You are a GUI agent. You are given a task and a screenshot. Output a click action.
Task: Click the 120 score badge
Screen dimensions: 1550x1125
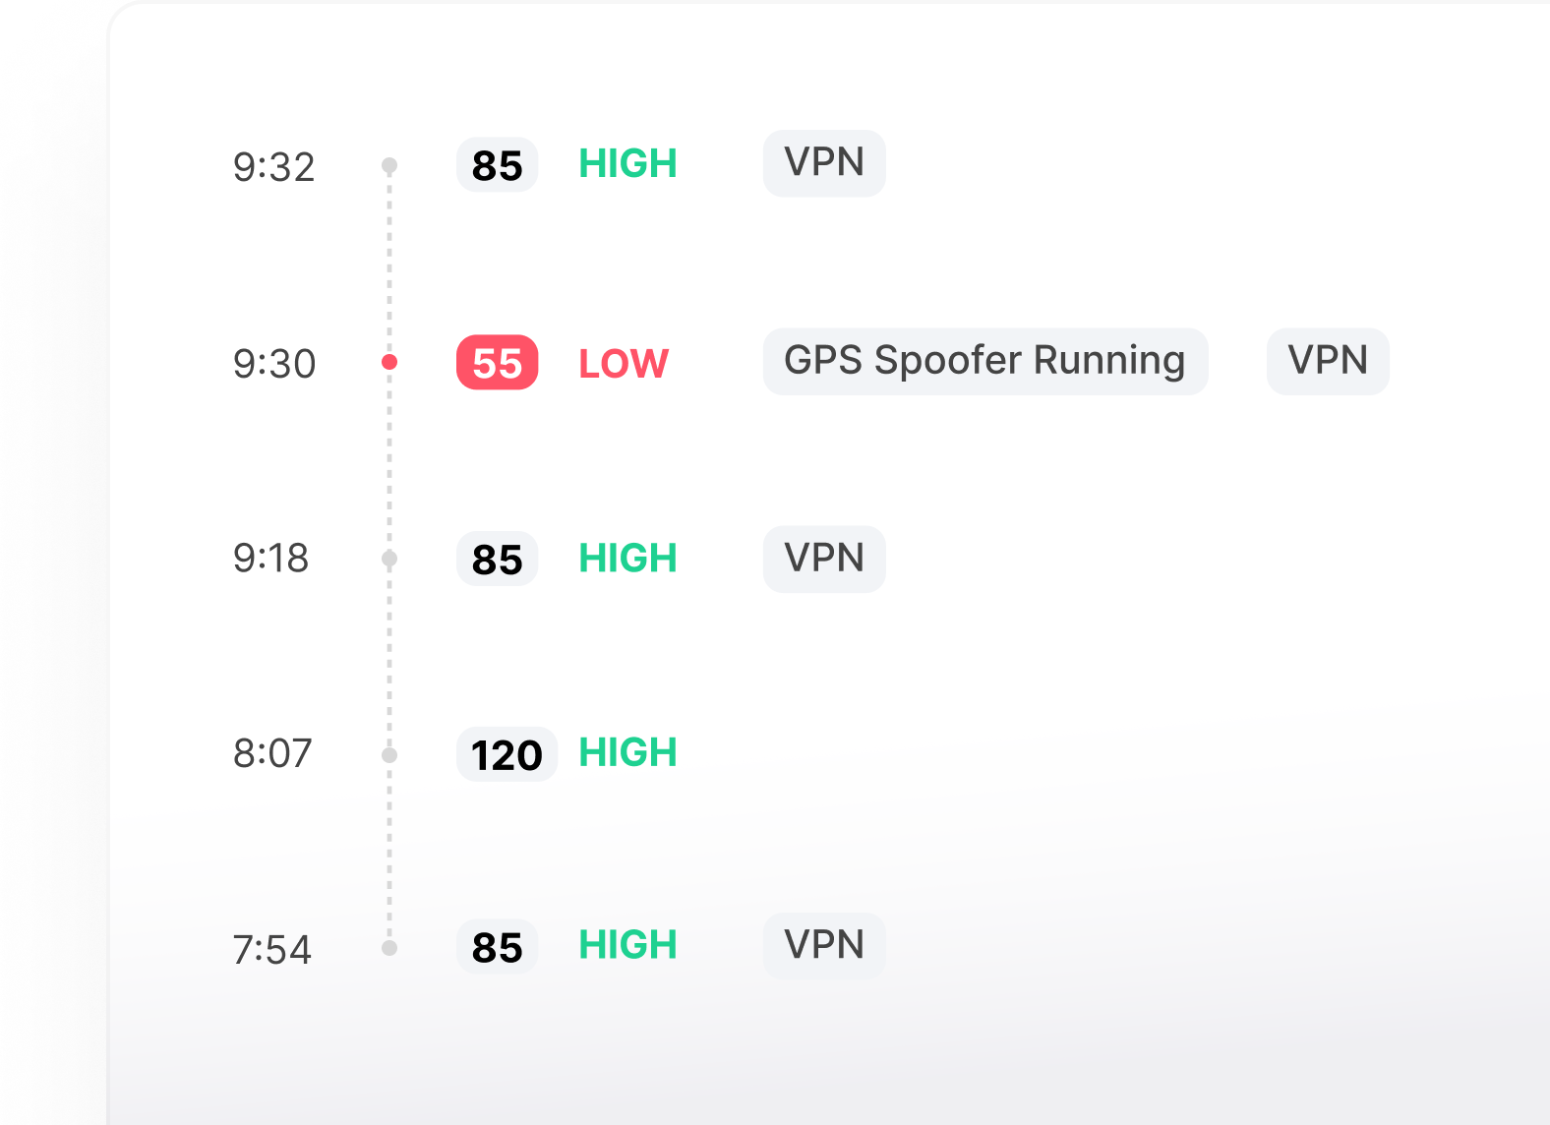tap(507, 754)
